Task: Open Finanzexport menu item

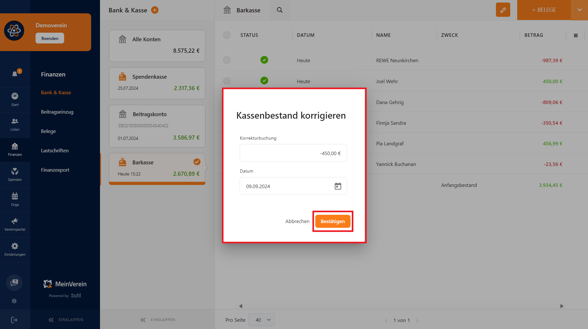Action: pos(55,170)
